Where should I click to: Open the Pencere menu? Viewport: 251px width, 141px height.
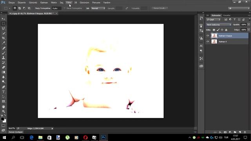96,3
